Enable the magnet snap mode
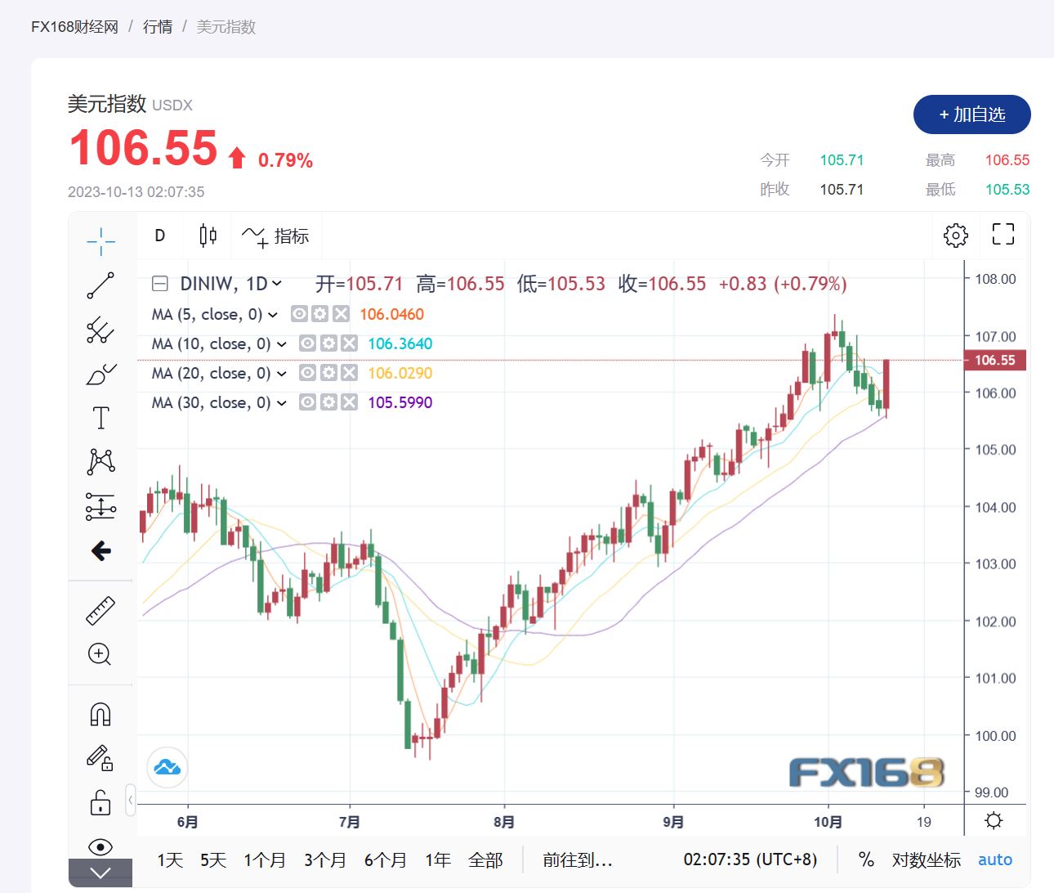 (x=100, y=715)
